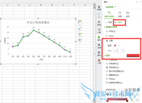Remove gradient stop button
The width and height of the screenshot is (142, 103).
click(x=137, y=100)
